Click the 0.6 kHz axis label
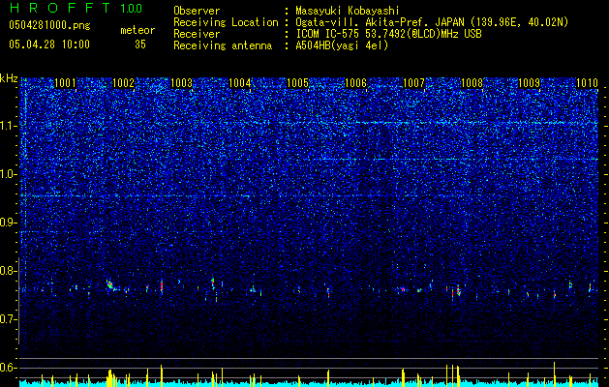The image size is (609, 387). click(9, 368)
